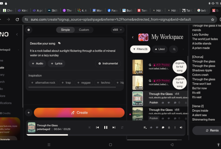This screenshot has width=221, height=149.
Task: Like the 3:45 Through the Glass song
Action: [163, 118]
